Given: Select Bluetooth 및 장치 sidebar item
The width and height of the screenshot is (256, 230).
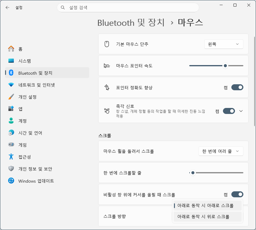Looking at the screenshot, I should [x=47, y=73].
